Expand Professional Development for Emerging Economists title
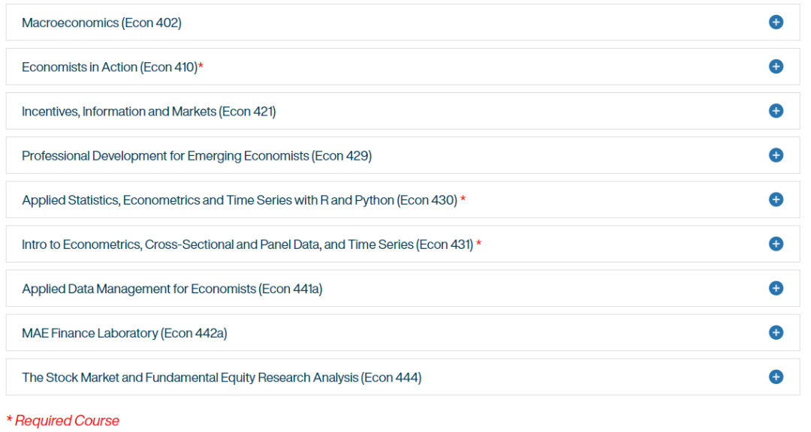811x432 pixels. point(197,156)
